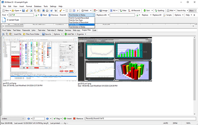Screen dimensions: 198x125
Task: Click the Save floppy disk icon in main toolbar
Action: [23, 11]
